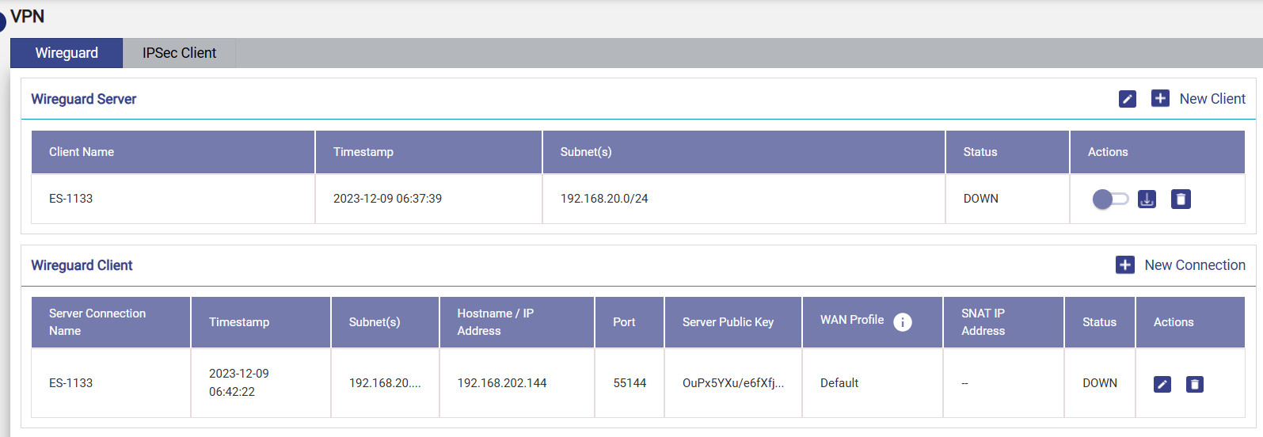Viewport: 1263px width, 437px height.
Task: Click the Client Name column header
Action: click(82, 152)
